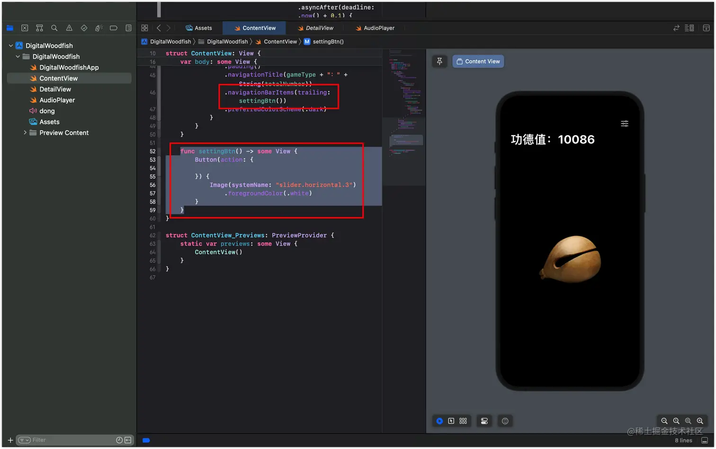
Task: Open the Find navigator magnifier icon
Action: click(x=54, y=28)
